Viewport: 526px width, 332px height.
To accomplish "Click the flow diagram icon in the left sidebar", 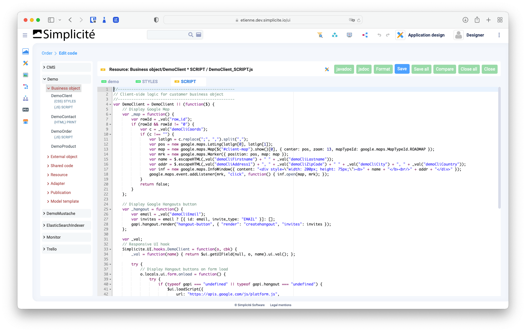I will [x=26, y=87].
